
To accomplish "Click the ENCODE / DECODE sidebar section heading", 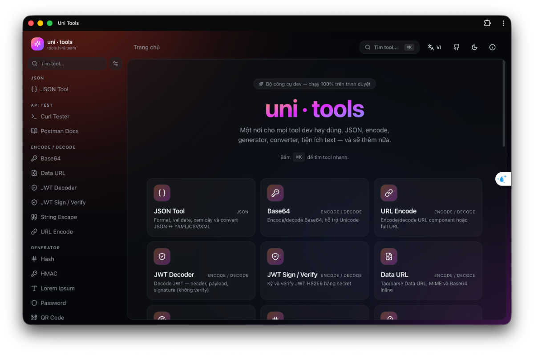I will point(53,147).
